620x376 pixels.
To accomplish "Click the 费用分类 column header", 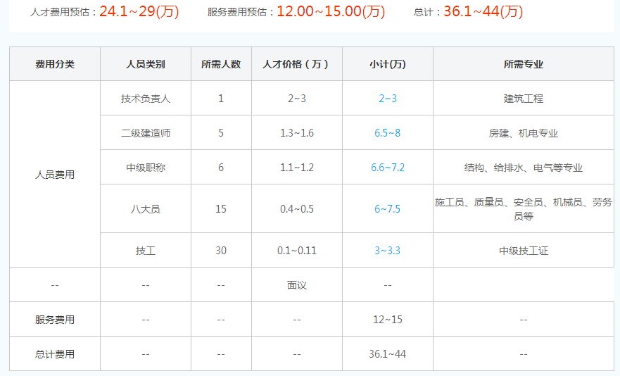I will (x=55, y=64).
